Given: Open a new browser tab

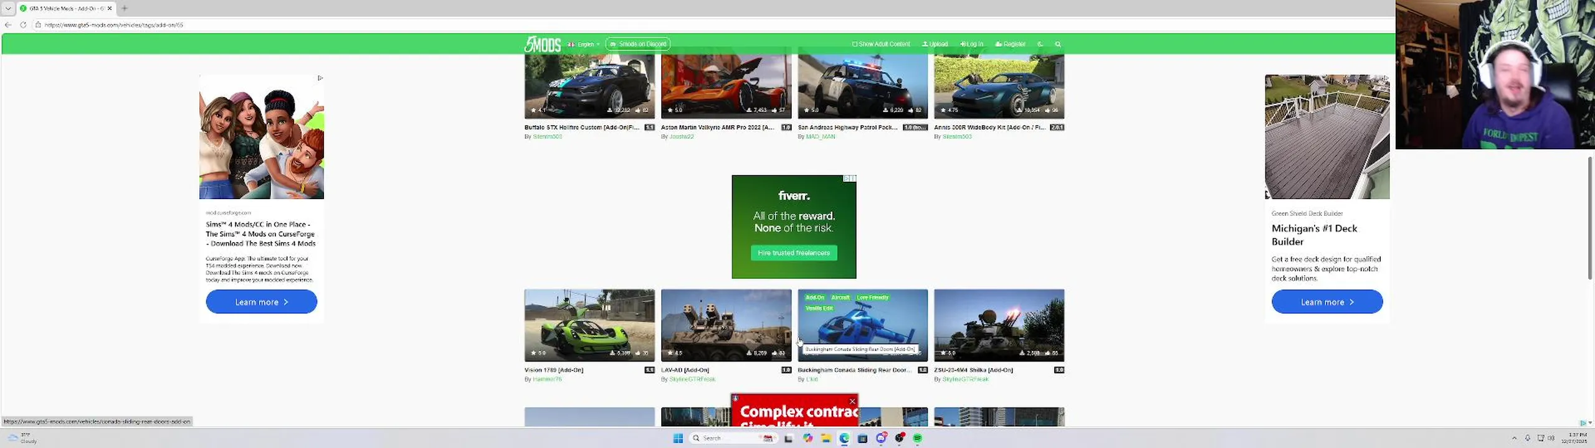Looking at the screenshot, I should point(125,8).
